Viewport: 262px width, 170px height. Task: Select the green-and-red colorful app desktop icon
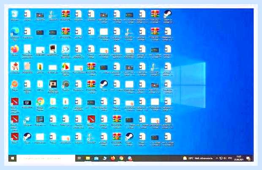pos(65,69)
